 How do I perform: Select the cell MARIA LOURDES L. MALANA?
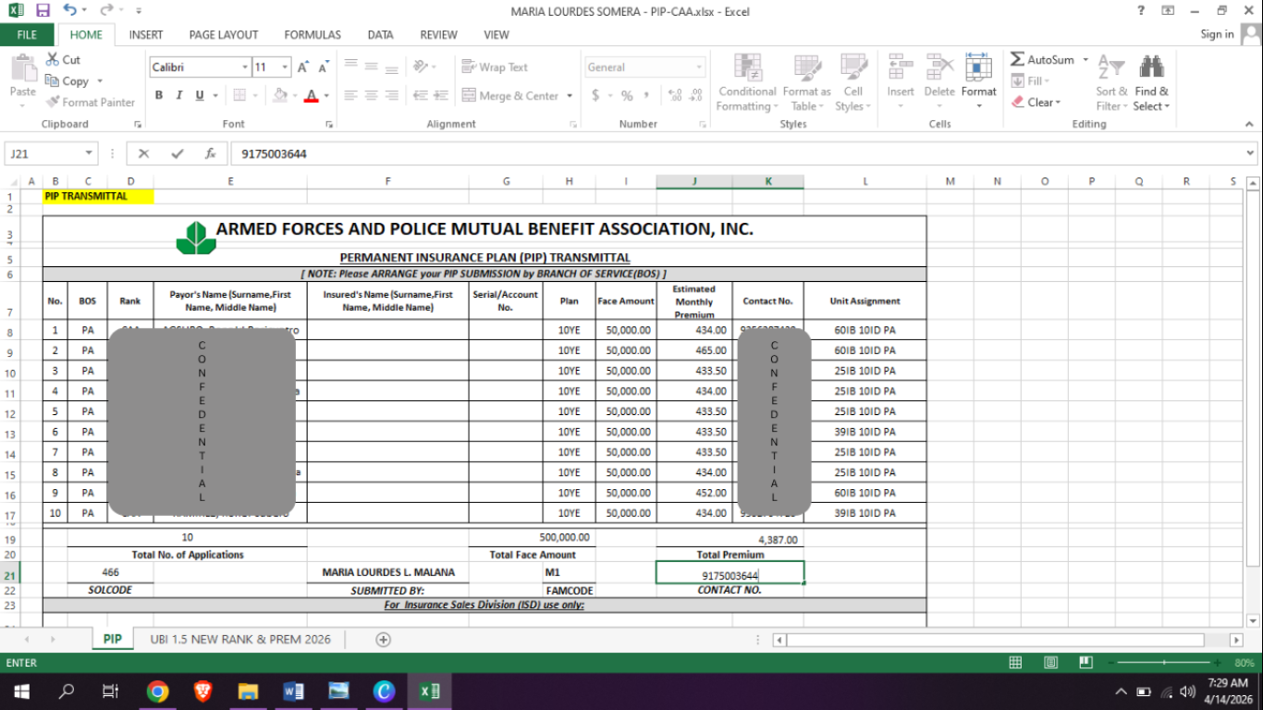click(x=388, y=572)
